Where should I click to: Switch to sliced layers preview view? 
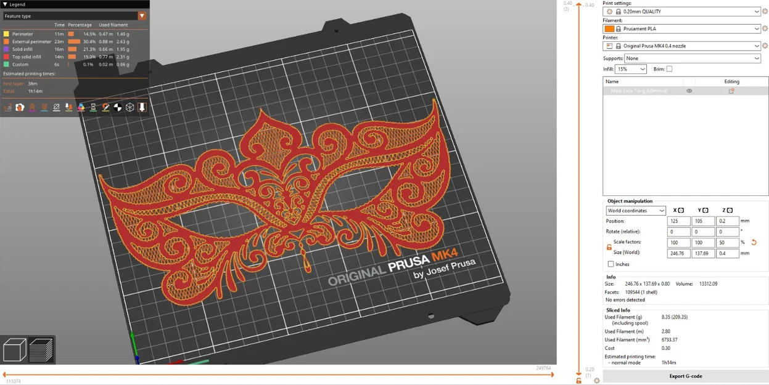coord(41,350)
